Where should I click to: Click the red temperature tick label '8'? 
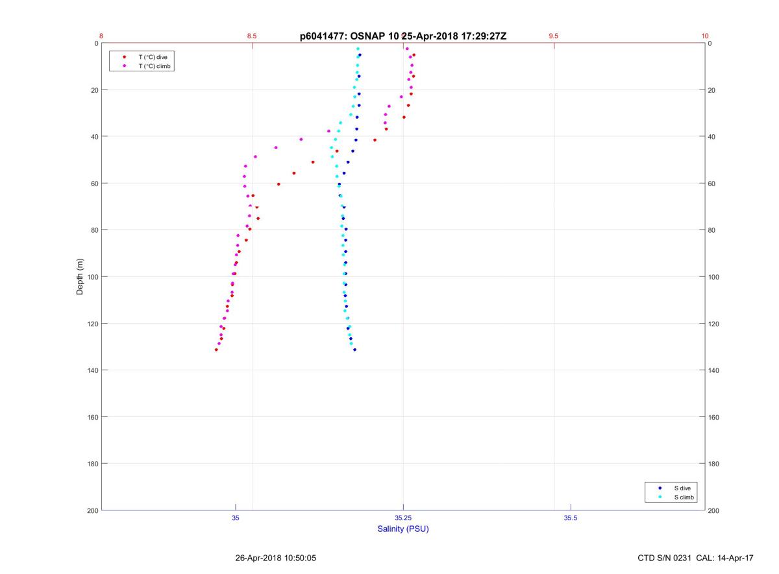tap(101, 36)
